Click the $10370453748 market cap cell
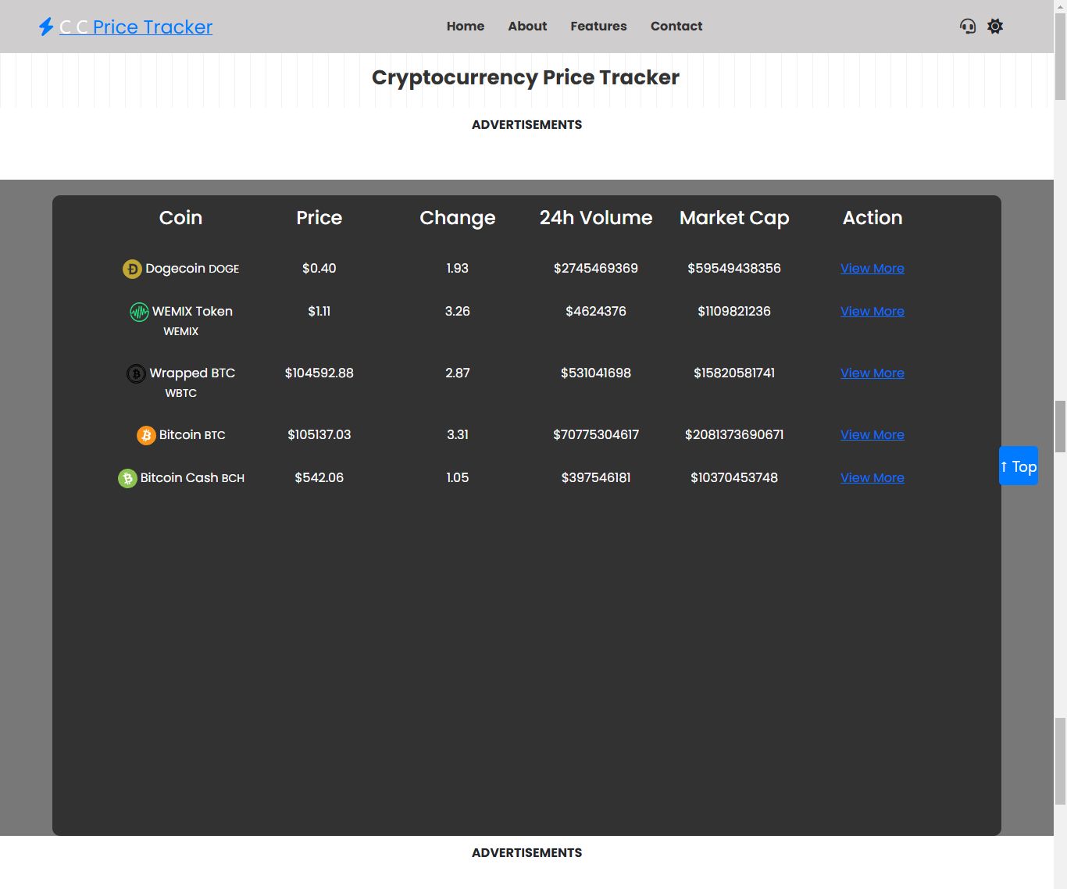 point(734,477)
